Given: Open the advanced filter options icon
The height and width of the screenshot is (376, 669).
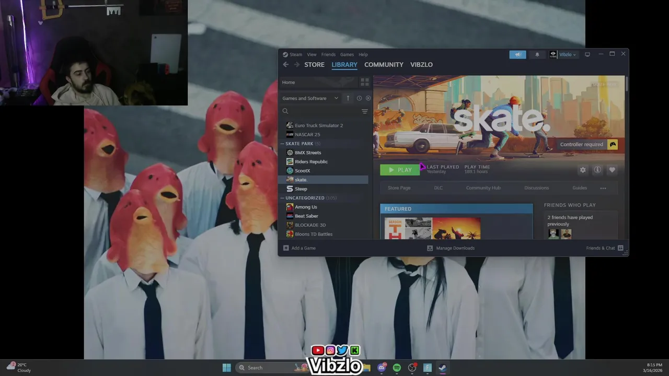Looking at the screenshot, I should [x=365, y=111].
